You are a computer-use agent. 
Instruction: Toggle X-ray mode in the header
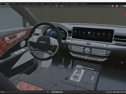click(x=121, y=6)
